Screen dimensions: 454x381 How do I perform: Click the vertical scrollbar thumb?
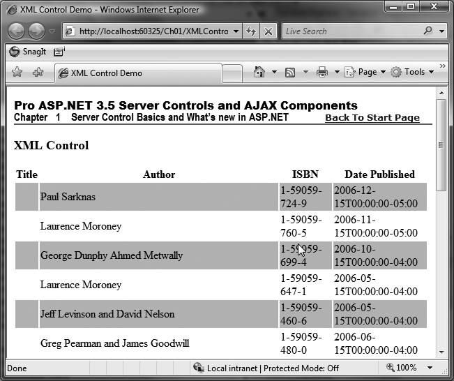click(x=441, y=145)
